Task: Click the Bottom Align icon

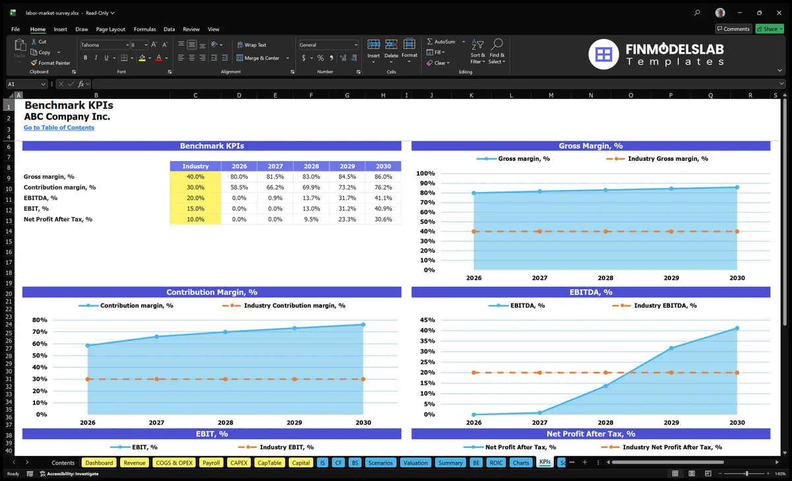Action: coord(202,45)
